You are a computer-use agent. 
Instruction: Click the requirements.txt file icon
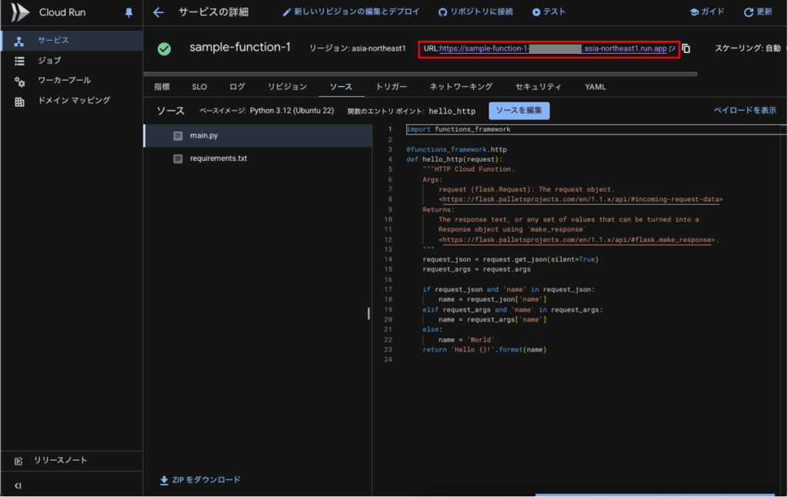pos(178,158)
